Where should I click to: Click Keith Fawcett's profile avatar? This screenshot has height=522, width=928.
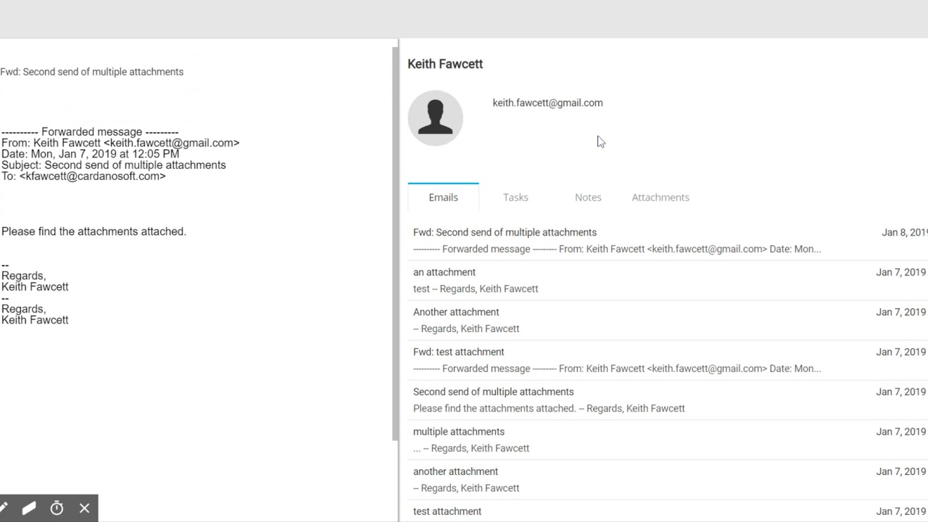click(x=435, y=117)
